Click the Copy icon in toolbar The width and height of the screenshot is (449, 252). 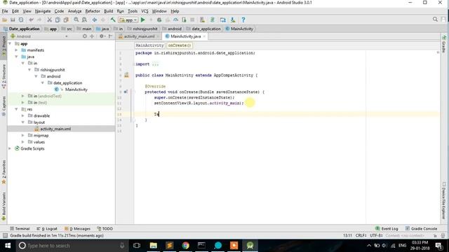pyautogui.click(x=58, y=20)
